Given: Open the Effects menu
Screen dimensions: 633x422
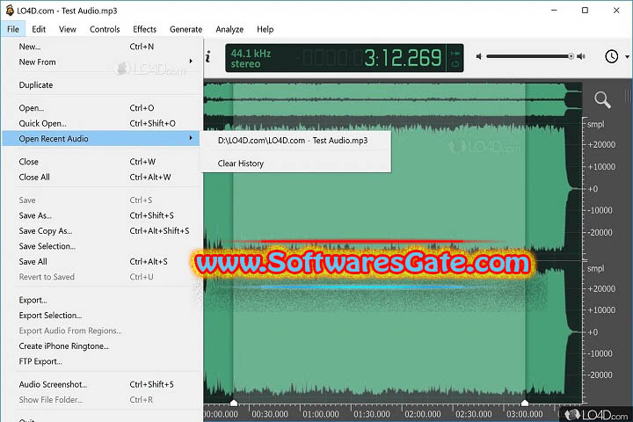Looking at the screenshot, I should click(144, 29).
